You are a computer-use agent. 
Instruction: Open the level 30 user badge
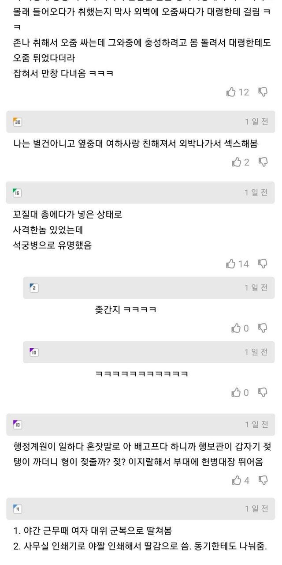18,122
